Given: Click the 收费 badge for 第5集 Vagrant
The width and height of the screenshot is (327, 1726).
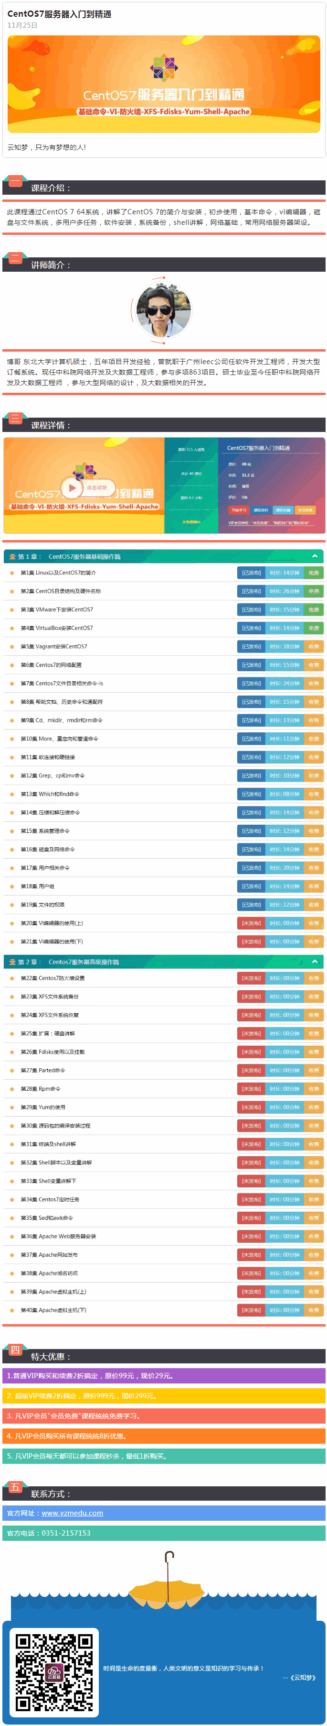Looking at the screenshot, I should 314,647.
